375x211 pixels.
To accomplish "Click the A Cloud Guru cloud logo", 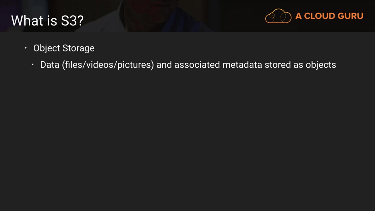I will pyautogui.click(x=278, y=16).
